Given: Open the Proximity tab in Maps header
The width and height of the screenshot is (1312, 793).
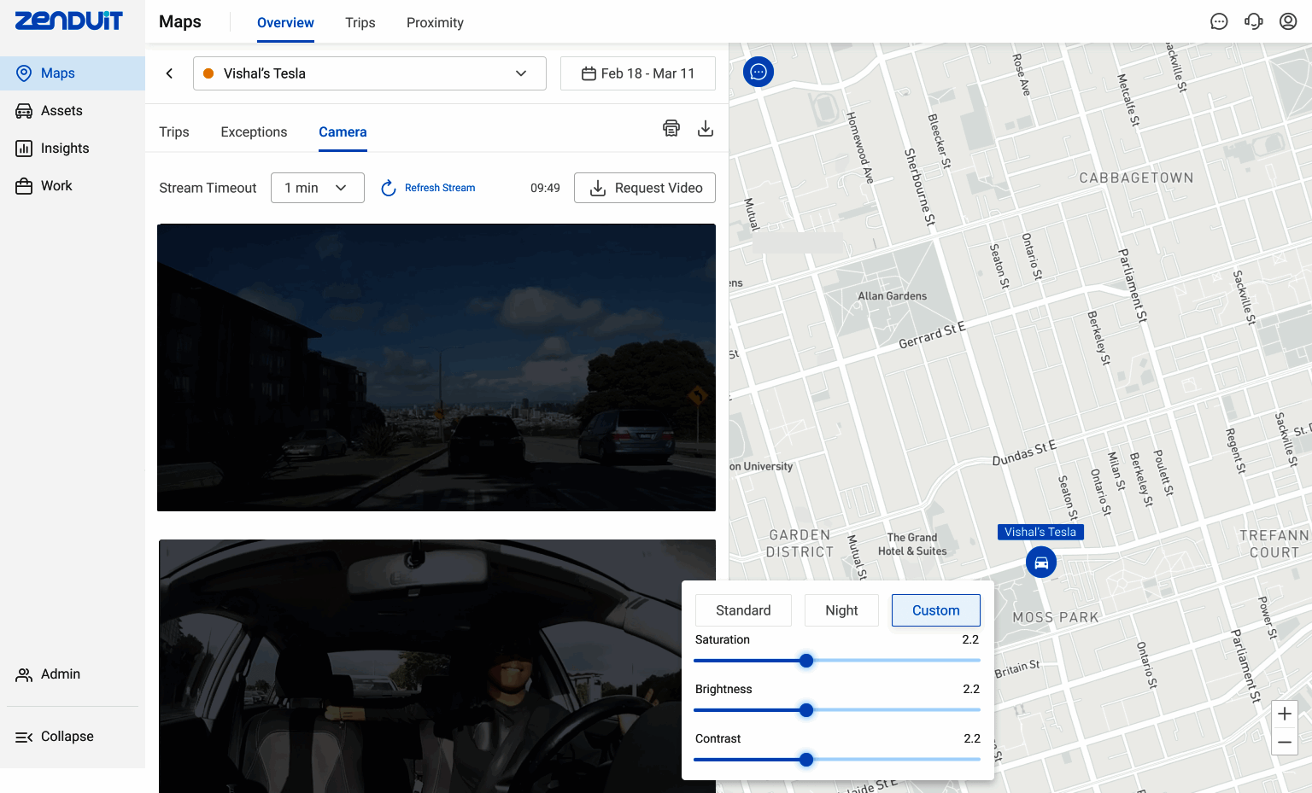Looking at the screenshot, I should point(435,23).
